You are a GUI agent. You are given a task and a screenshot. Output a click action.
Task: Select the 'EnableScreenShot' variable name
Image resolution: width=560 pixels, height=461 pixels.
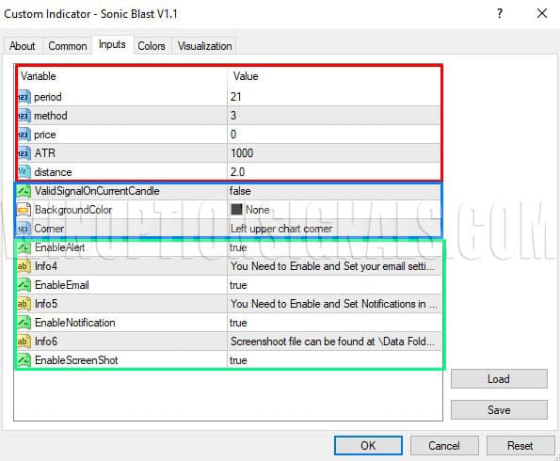[76, 360]
